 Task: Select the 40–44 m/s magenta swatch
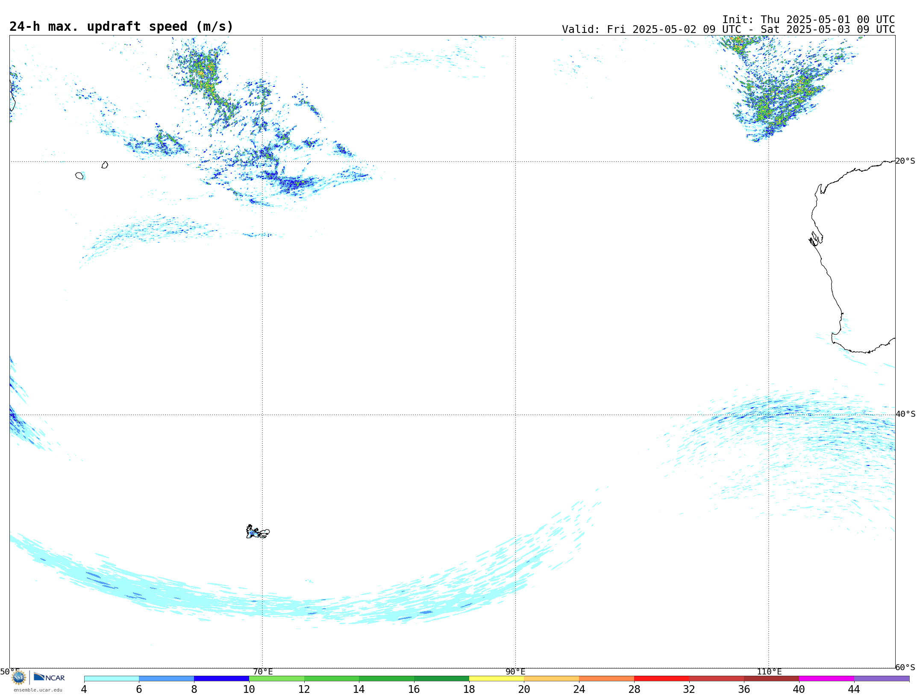click(826, 678)
